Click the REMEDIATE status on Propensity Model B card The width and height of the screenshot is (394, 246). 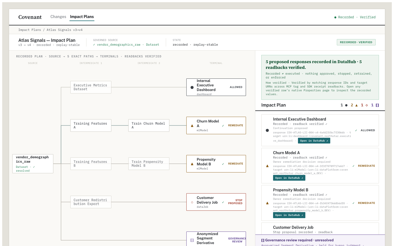coord(366,203)
